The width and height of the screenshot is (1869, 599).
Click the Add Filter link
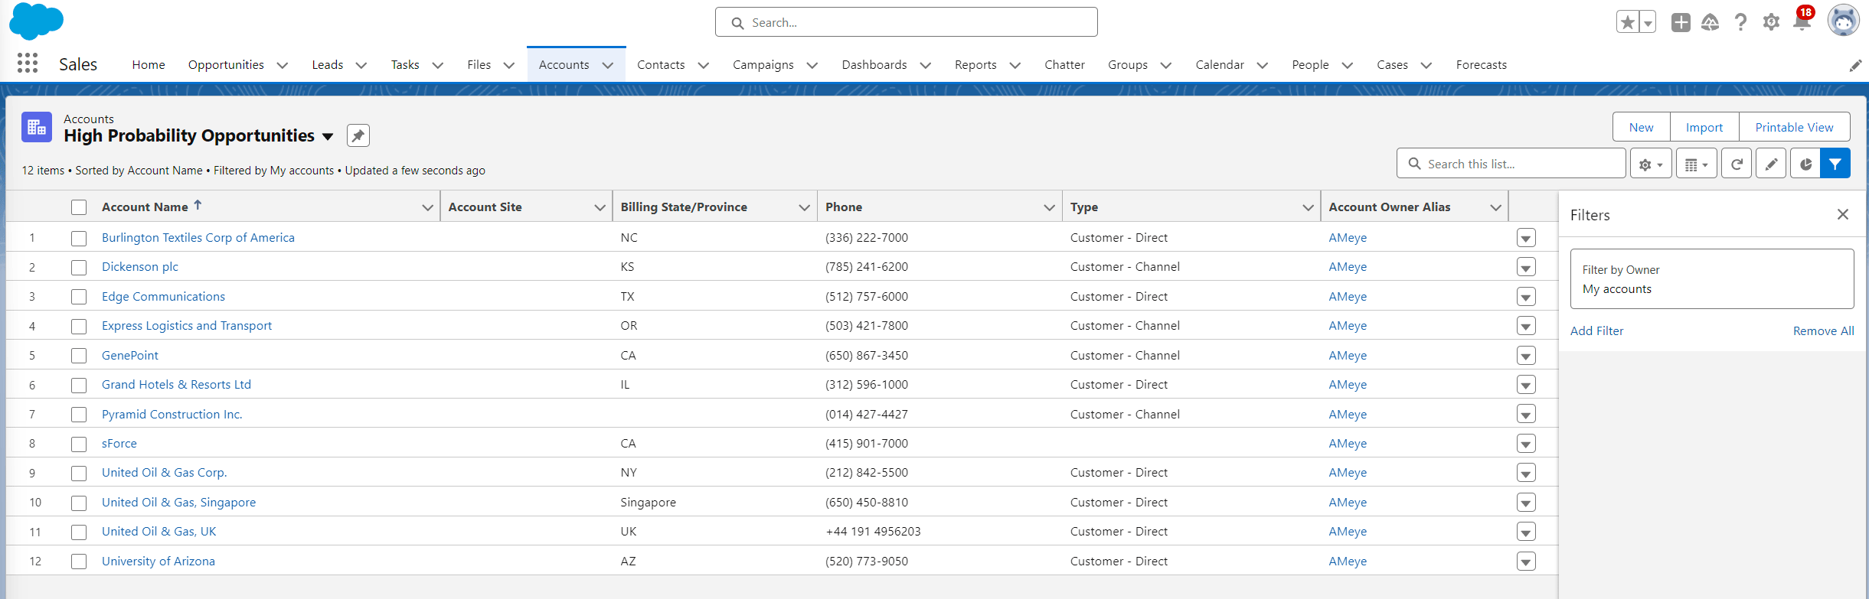coord(1596,330)
